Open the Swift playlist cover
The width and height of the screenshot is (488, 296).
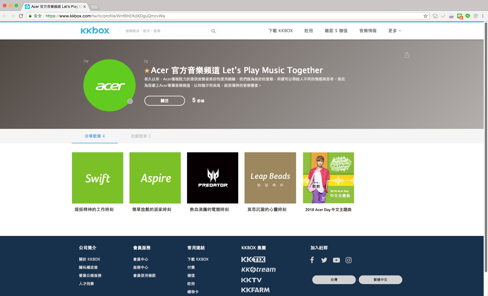pos(98,178)
